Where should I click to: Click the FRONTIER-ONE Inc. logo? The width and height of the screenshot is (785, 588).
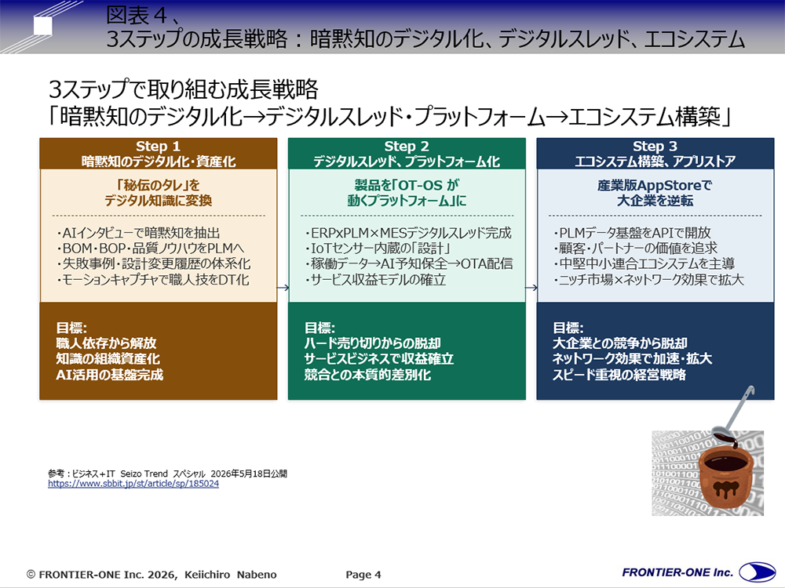pos(698,572)
